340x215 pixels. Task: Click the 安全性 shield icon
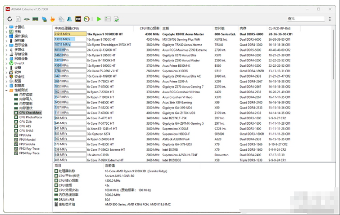tap(11, 77)
